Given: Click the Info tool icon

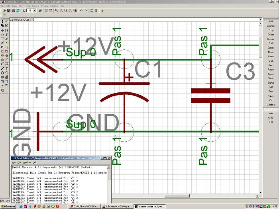Looking at the screenshot, I should (2, 21).
